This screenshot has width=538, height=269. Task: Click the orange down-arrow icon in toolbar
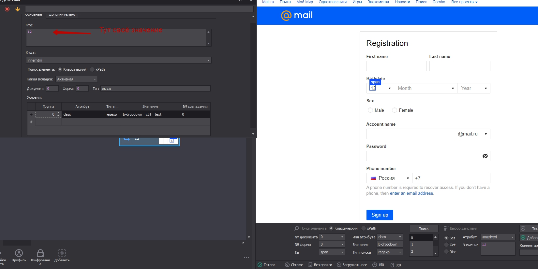click(x=18, y=9)
